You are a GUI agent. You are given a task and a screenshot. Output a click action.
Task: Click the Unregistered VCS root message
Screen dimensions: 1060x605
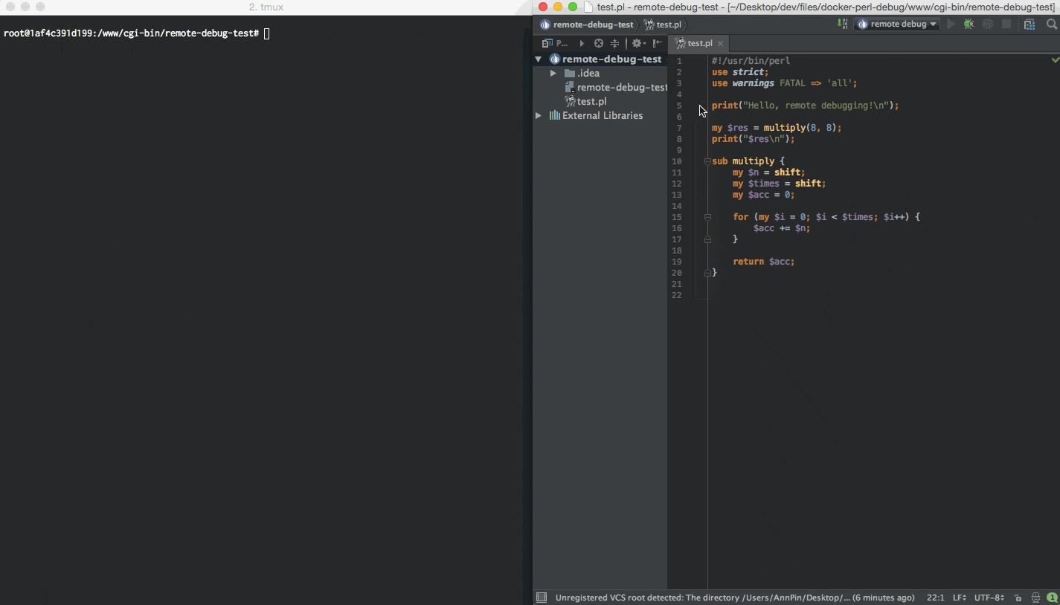(x=735, y=598)
